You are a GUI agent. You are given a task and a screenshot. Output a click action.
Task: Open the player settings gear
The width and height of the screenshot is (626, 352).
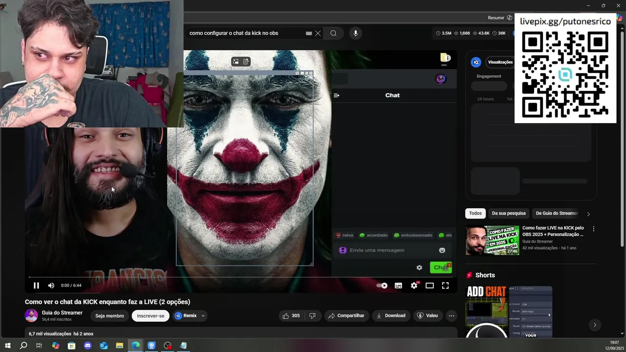pyautogui.click(x=414, y=286)
